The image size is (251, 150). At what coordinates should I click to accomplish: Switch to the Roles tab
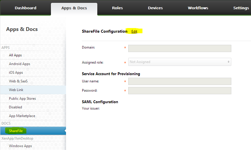tap(117, 8)
